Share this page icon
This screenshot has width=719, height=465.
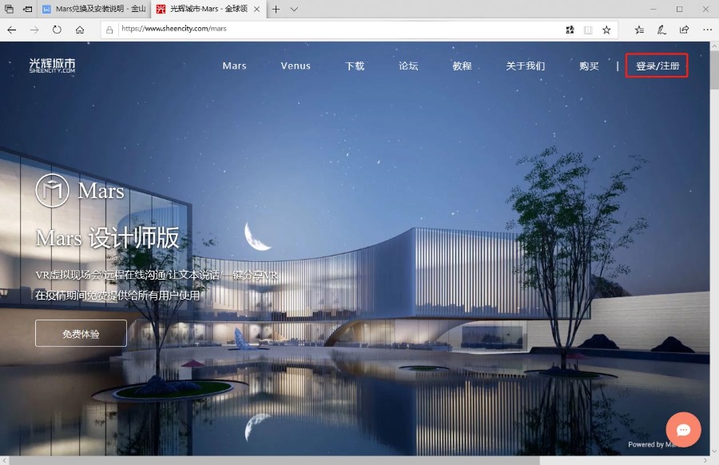[684, 30]
